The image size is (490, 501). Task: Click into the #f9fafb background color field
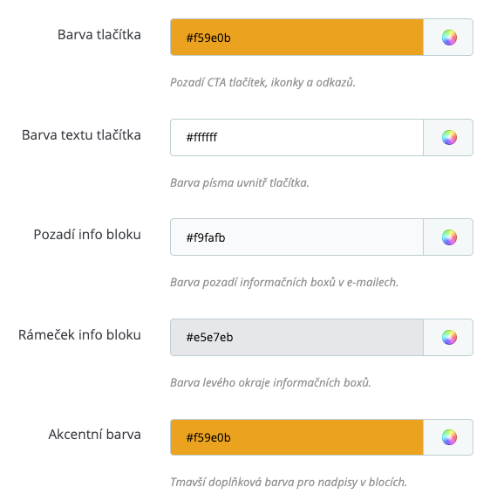tap(296, 237)
